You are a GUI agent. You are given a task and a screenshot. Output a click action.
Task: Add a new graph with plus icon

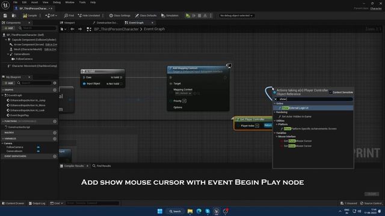coord(55,90)
